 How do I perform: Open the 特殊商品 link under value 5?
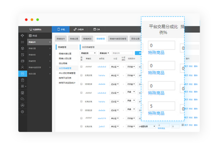tap(156, 113)
